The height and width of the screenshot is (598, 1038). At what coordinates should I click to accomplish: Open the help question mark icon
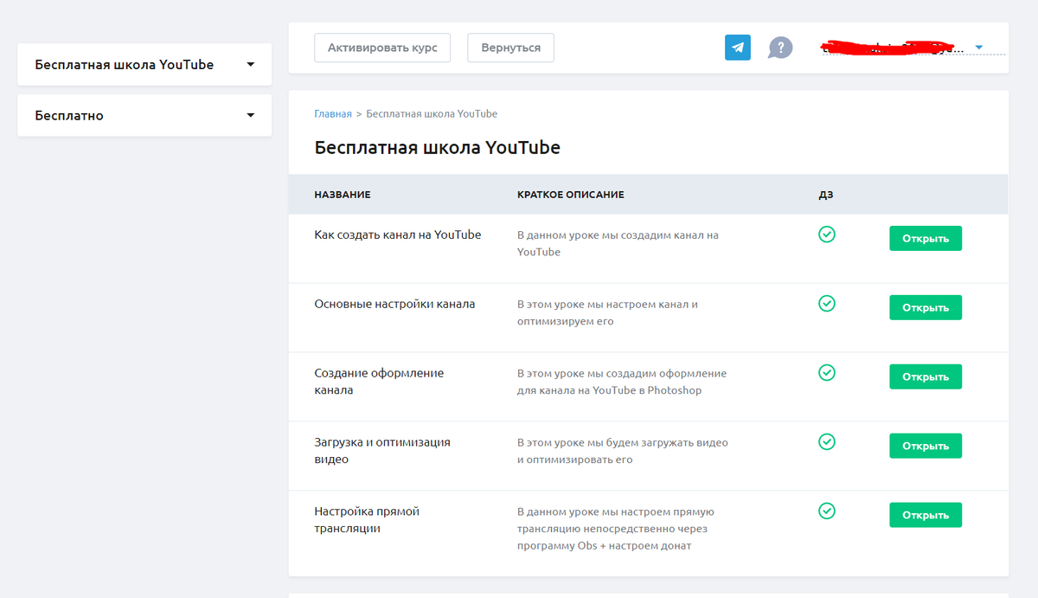(780, 48)
